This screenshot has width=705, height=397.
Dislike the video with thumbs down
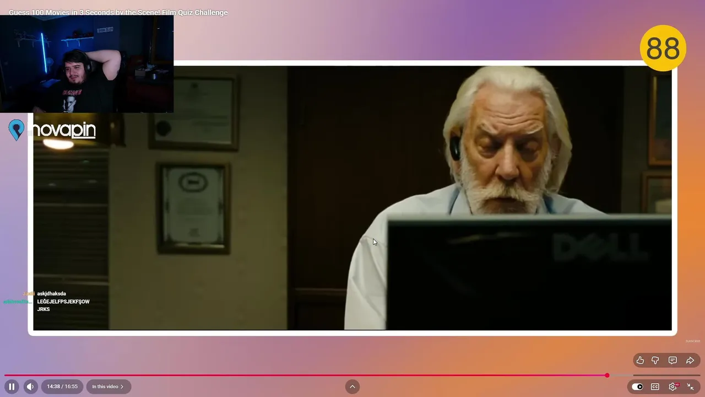click(x=655, y=360)
